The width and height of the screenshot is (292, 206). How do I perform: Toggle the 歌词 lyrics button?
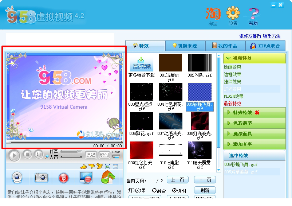click(104, 155)
